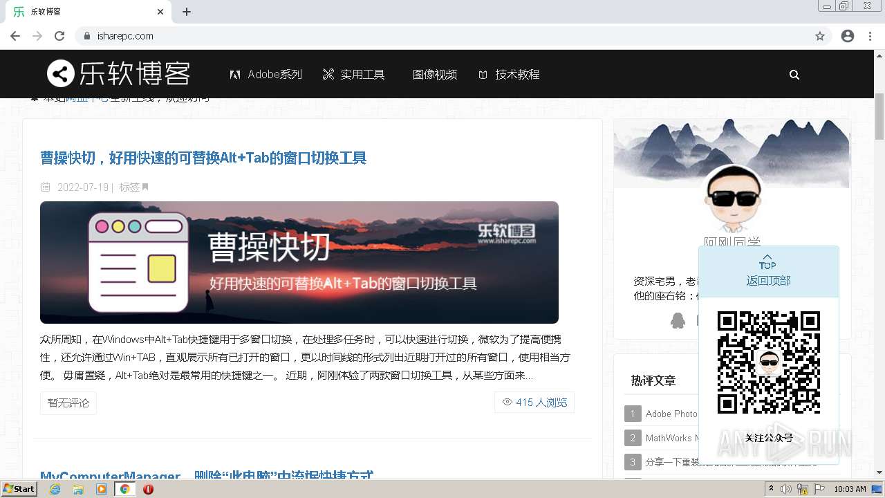Click the 暂无评论 comment button

[x=68, y=403]
